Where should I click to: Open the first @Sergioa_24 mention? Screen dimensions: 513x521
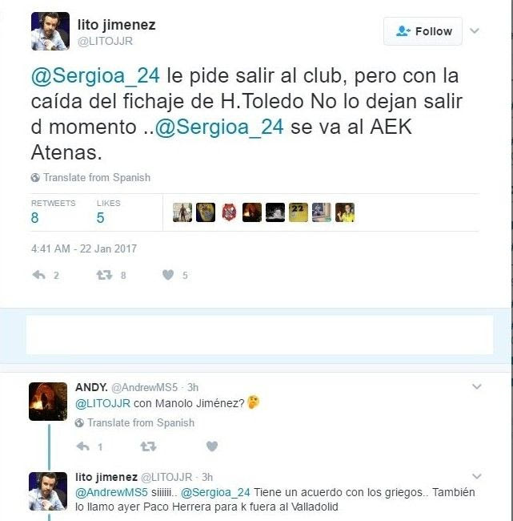(x=95, y=76)
